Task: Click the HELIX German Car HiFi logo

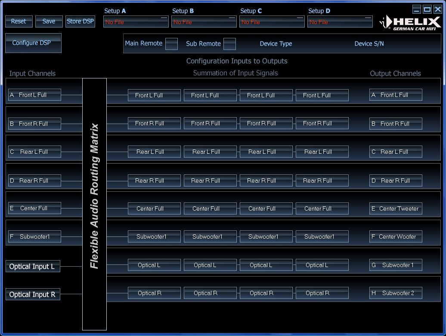Action: point(410,23)
